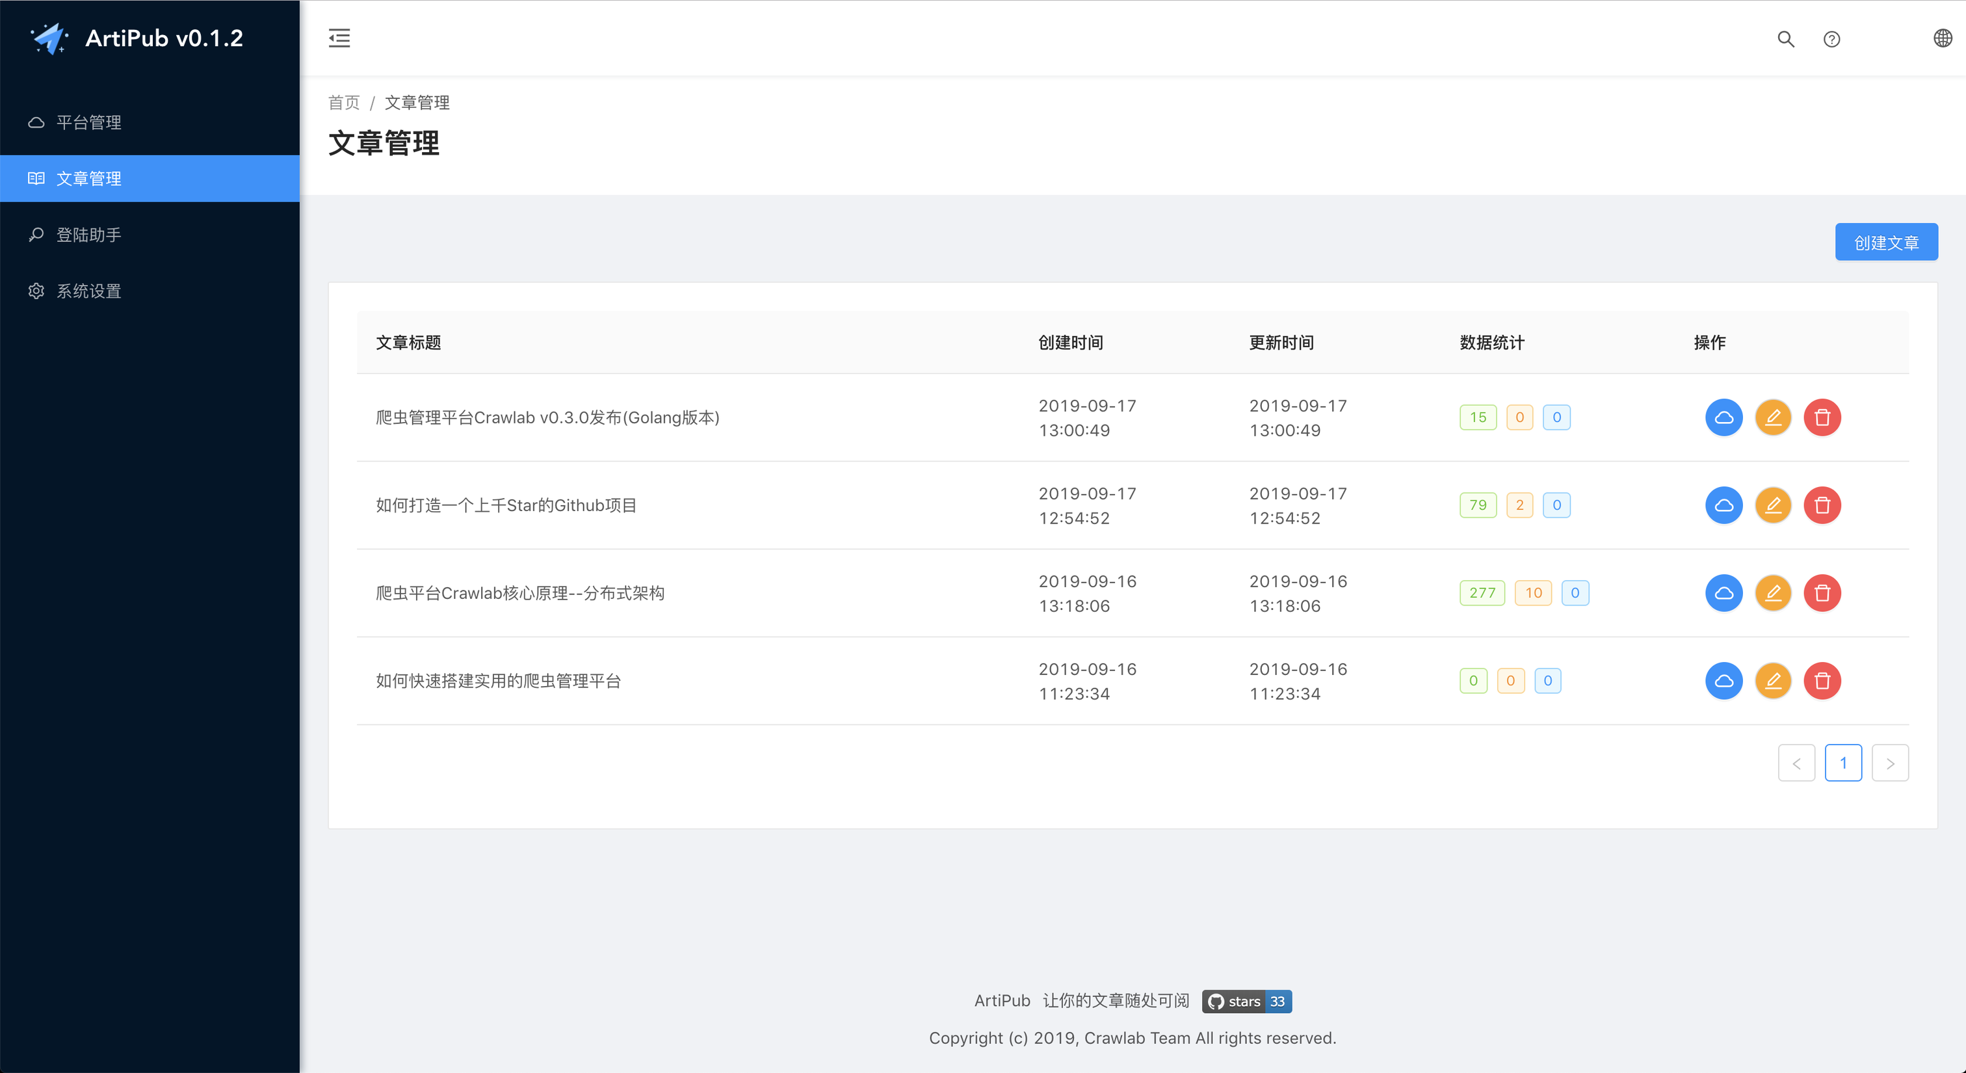Collapse the sidebar using the menu fold icon
This screenshot has height=1073, width=1966.
point(339,38)
